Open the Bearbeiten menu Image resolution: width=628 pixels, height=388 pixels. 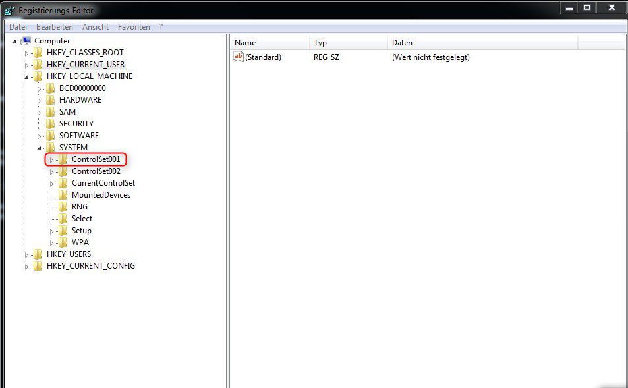[55, 26]
